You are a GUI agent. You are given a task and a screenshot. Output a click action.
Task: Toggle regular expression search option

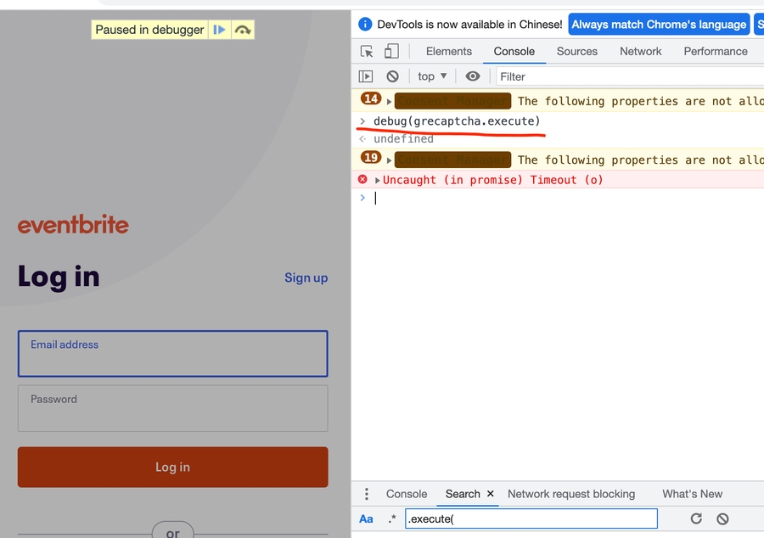[391, 518]
